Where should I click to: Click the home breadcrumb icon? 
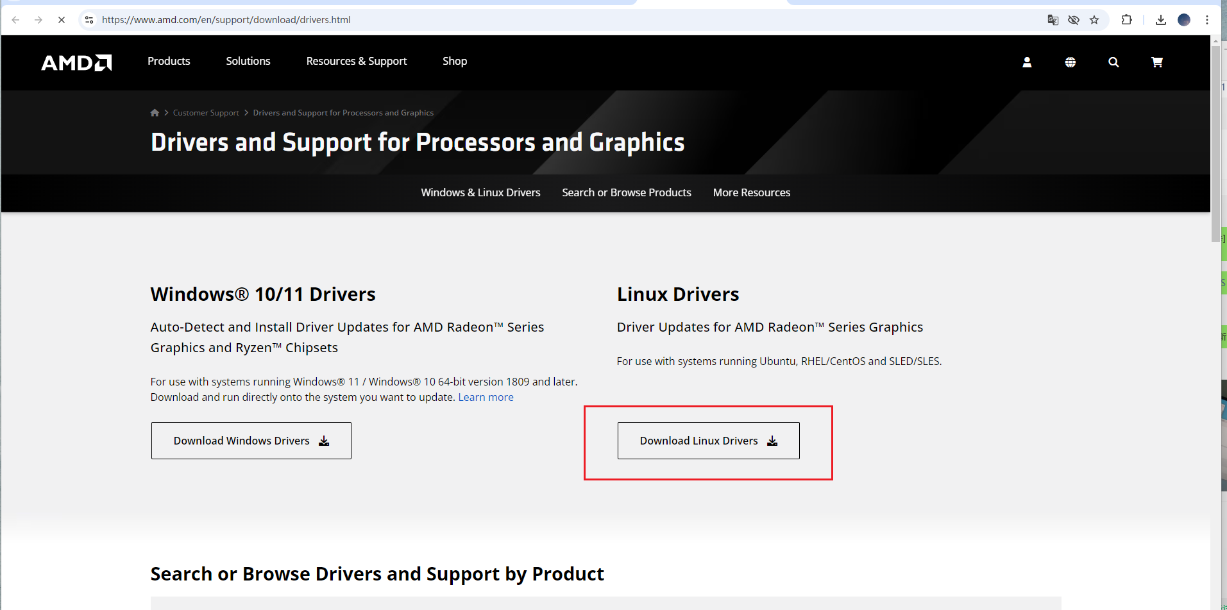[x=155, y=113]
